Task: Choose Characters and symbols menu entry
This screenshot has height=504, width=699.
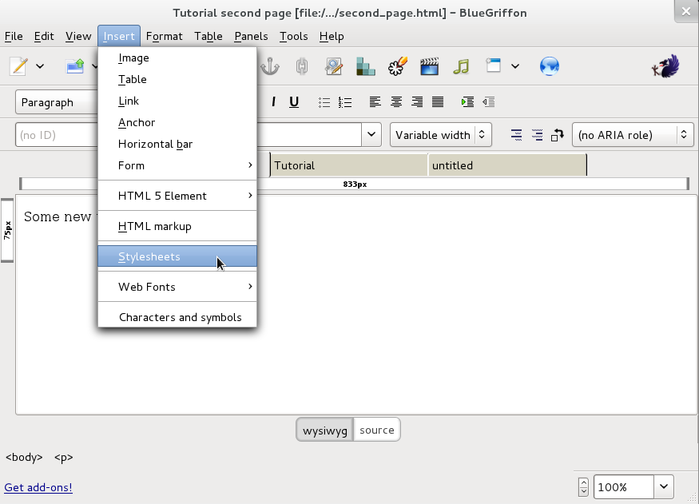Action: click(x=180, y=317)
